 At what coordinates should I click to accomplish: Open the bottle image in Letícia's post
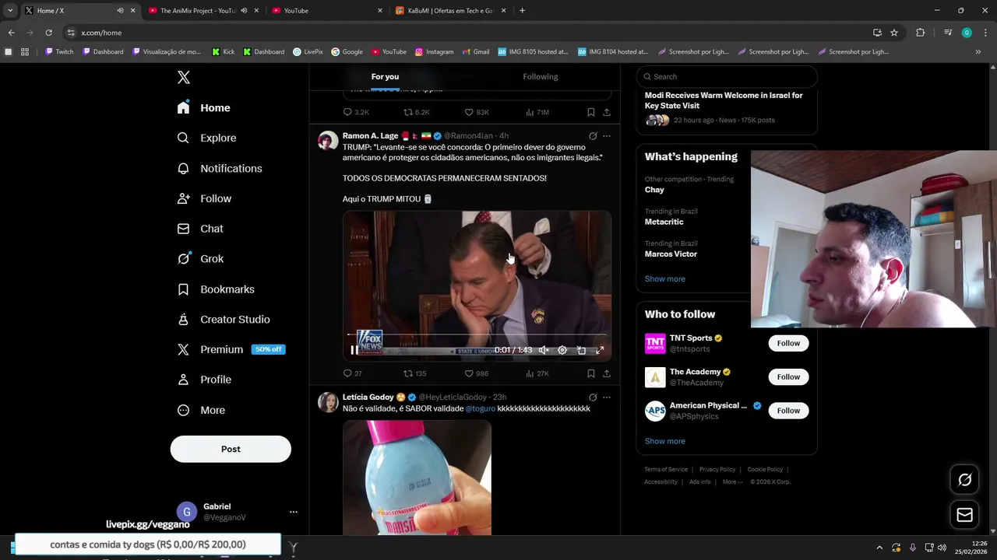[x=417, y=478]
